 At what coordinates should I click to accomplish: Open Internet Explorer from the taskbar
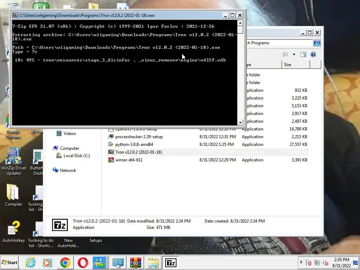coord(30,262)
